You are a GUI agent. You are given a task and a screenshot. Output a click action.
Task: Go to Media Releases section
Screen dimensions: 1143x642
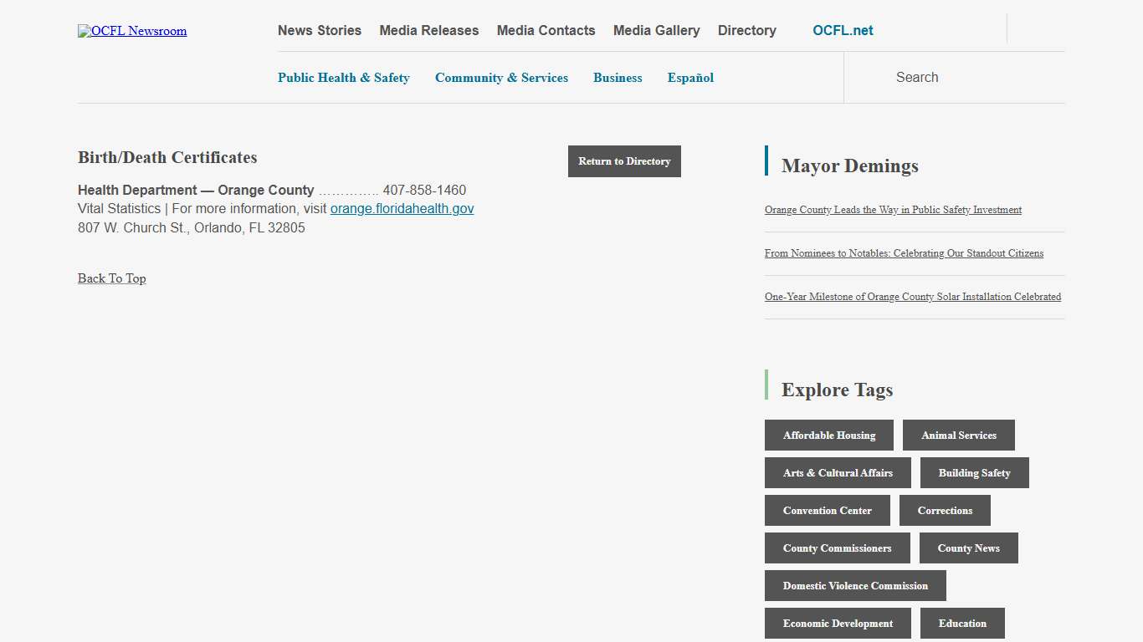(x=429, y=31)
